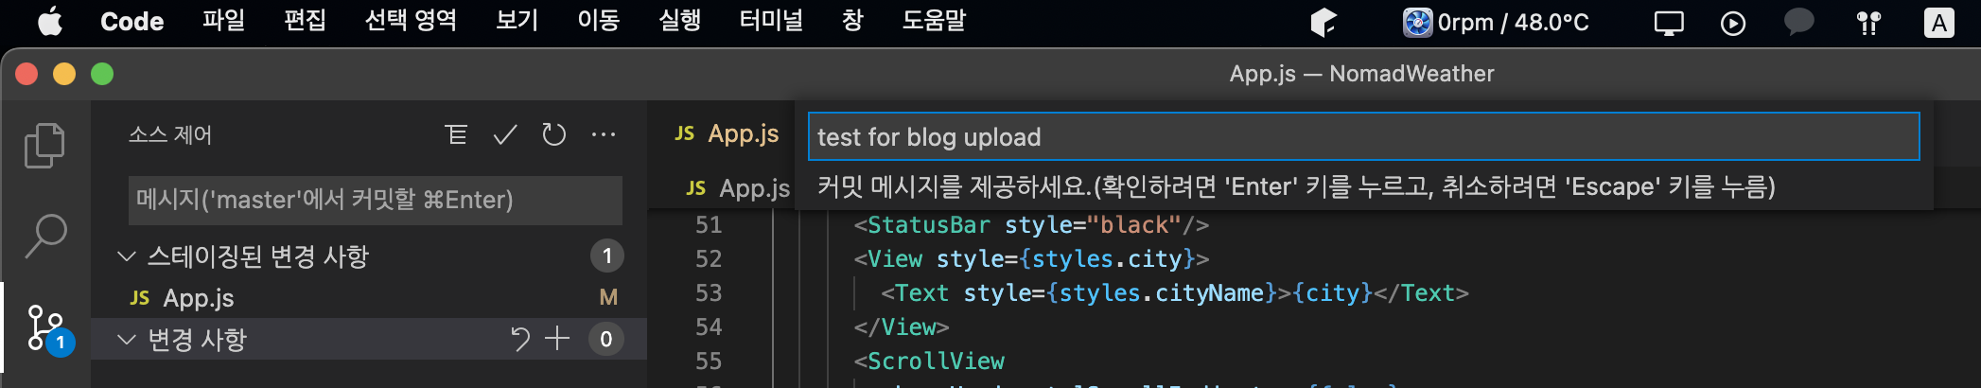1981x388 pixels.
Task: Open the 보기 menu
Action: [517, 21]
